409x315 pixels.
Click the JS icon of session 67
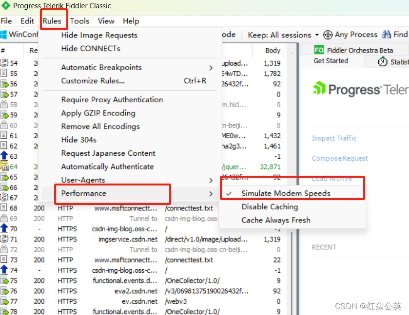pyautogui.click(x=4, y=197)
